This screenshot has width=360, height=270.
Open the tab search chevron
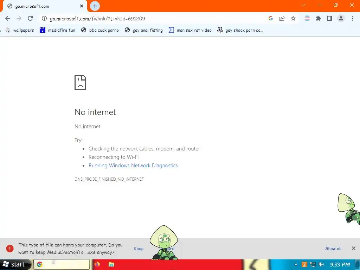tap(303, 5)
